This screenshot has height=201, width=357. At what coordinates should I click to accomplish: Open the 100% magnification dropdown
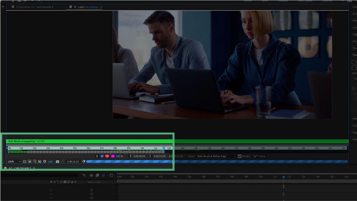click(14, 162)
